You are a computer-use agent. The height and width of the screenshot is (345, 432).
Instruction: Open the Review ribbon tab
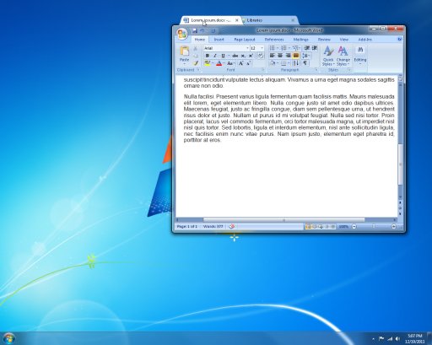pos(324,40)
